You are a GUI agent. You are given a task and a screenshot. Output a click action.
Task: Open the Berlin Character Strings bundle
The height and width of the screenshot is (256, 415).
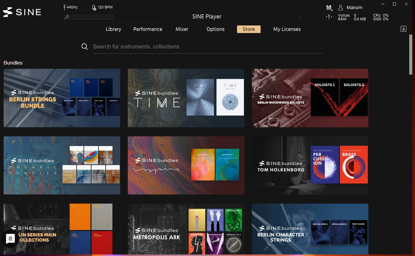pos(310,229)
